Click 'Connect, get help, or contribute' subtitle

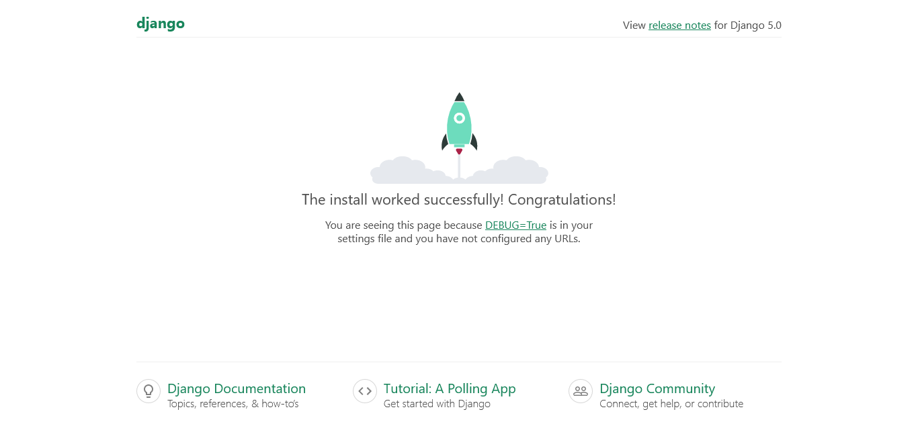point(671,403)
